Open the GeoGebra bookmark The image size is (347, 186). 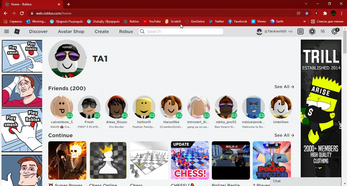click(x=195, y=21)
